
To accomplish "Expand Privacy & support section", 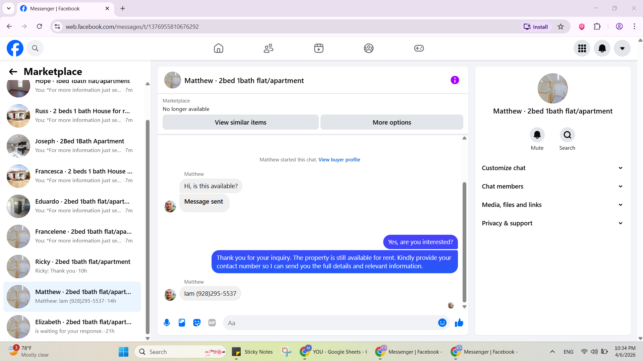I will [552, 223].
